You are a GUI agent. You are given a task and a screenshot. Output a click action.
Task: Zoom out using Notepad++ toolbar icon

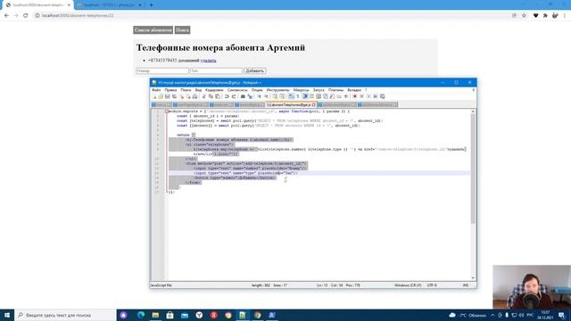coord(266,96)
